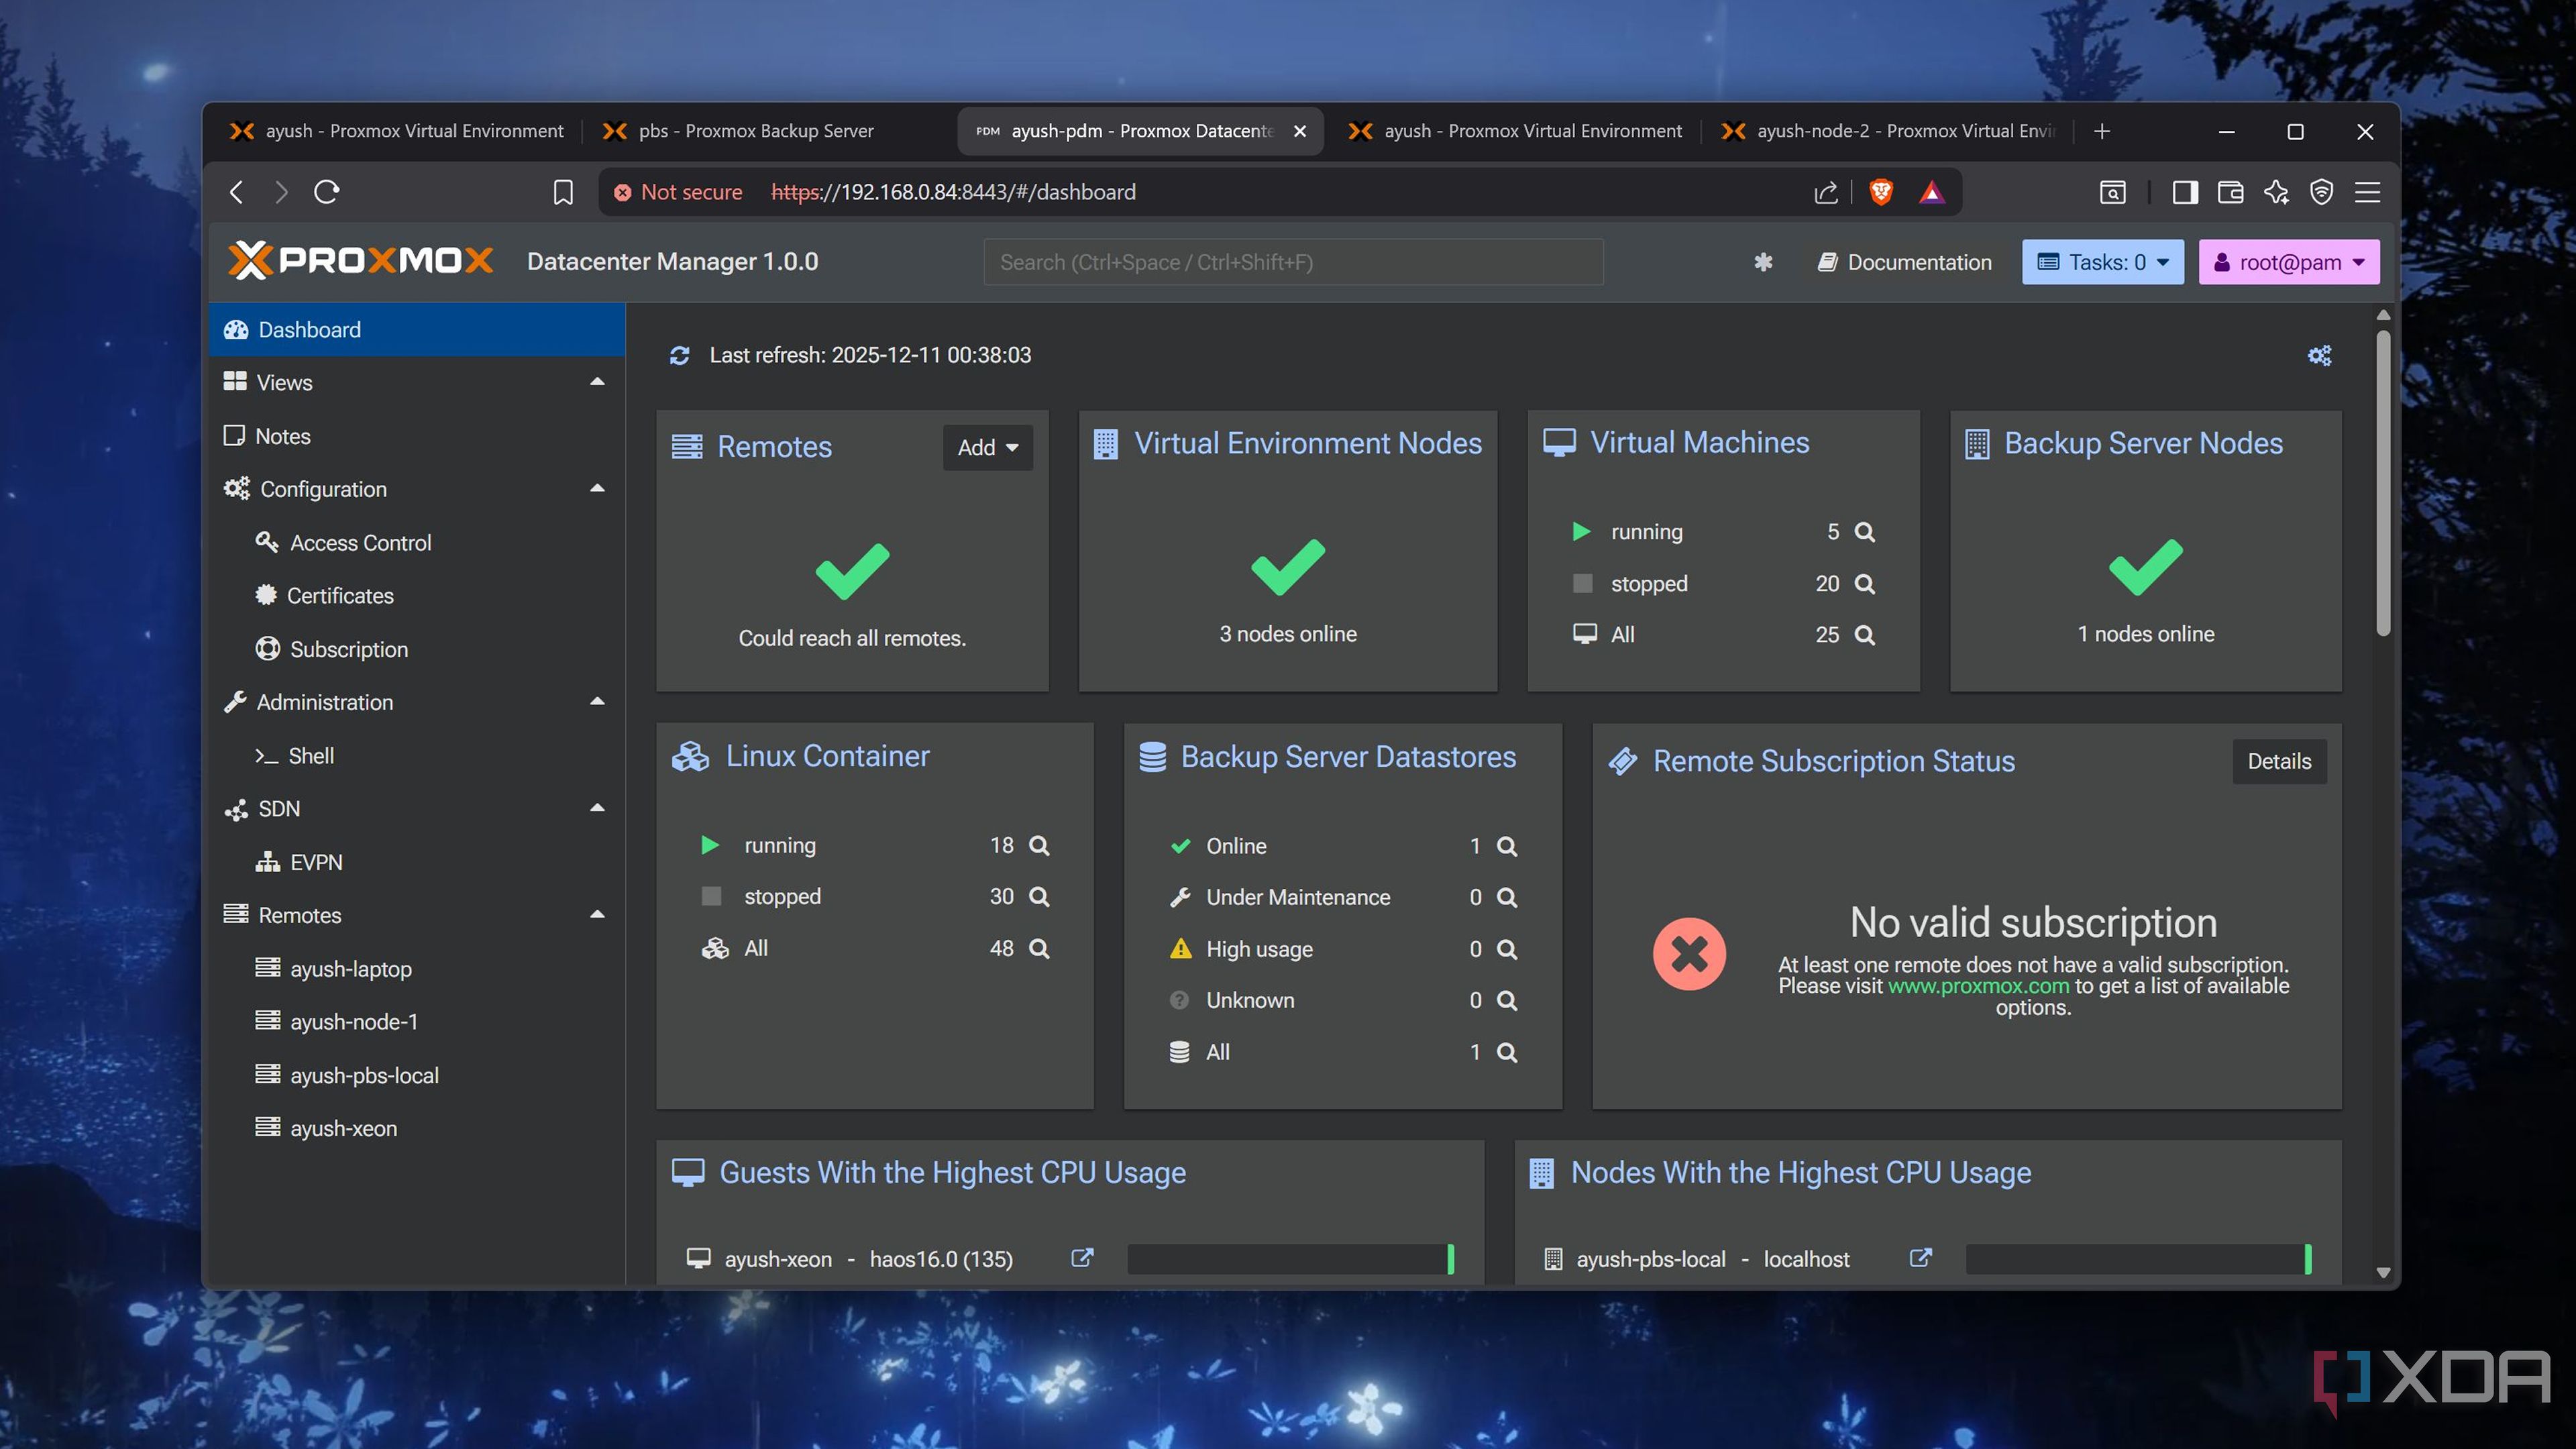Viewport: 2576px width, 1449px height.
Task: Bookmark this page icon
Action: click(563, 192)
